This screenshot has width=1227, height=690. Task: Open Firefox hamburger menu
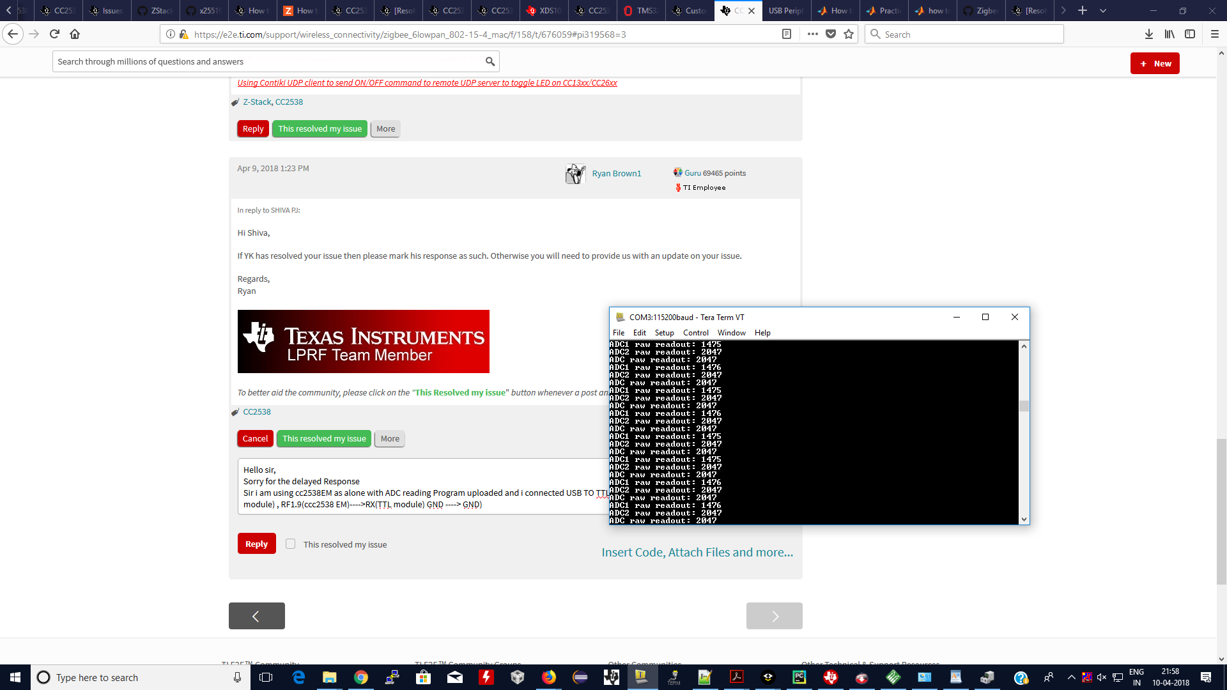click(x=1215, y=34)
